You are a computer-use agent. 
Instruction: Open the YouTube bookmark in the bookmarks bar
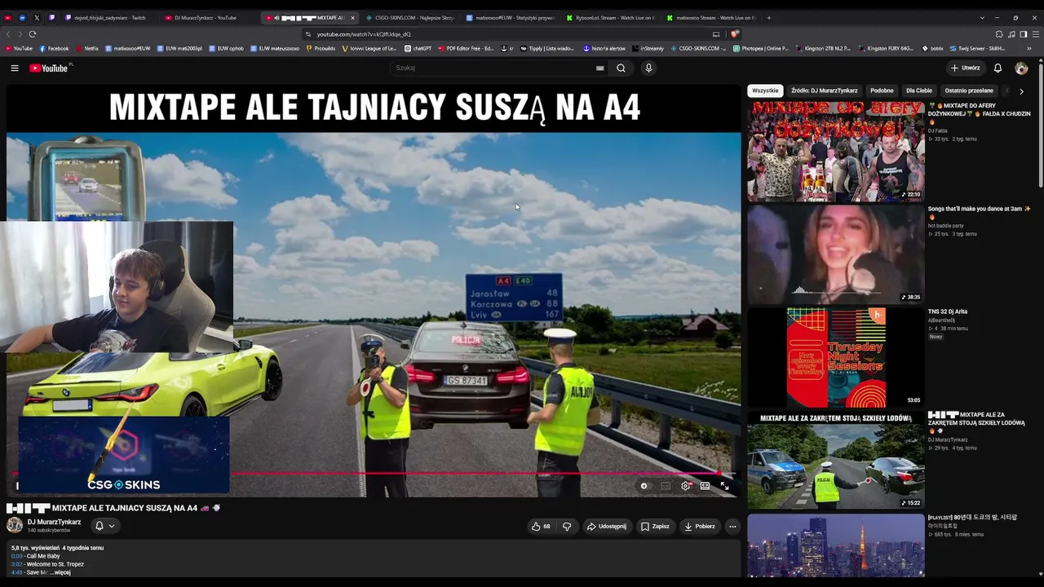(x=19, y=49)
